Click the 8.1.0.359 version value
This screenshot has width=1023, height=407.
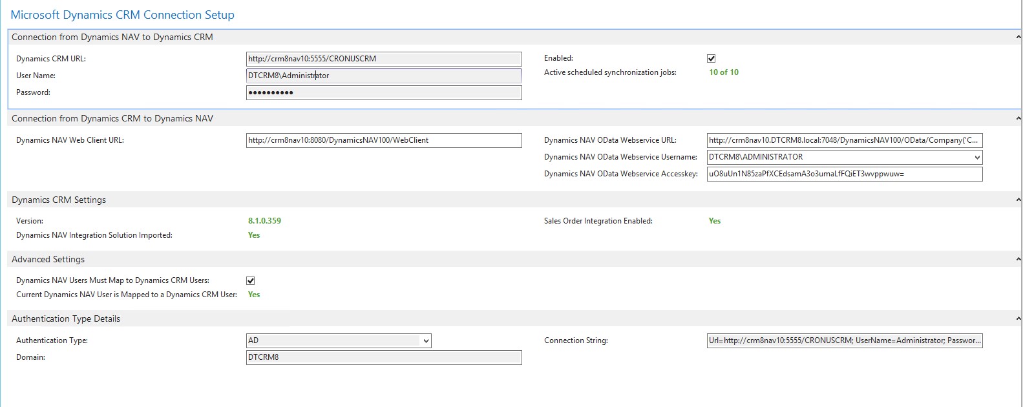coord(264,221)
